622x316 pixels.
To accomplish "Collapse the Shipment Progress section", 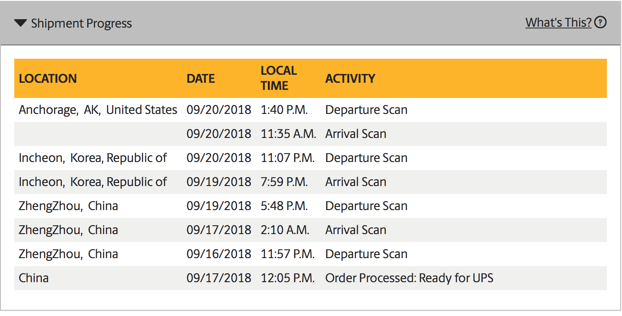I will pyautogui.click(x=20, y=23).
